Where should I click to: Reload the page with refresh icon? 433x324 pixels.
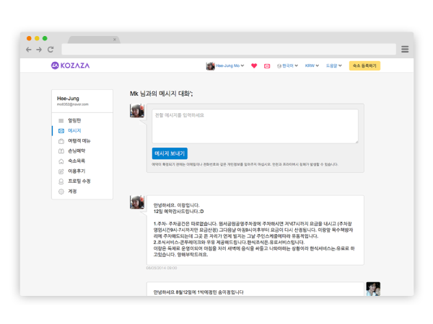pyautogui.click(x=51, y=50)
